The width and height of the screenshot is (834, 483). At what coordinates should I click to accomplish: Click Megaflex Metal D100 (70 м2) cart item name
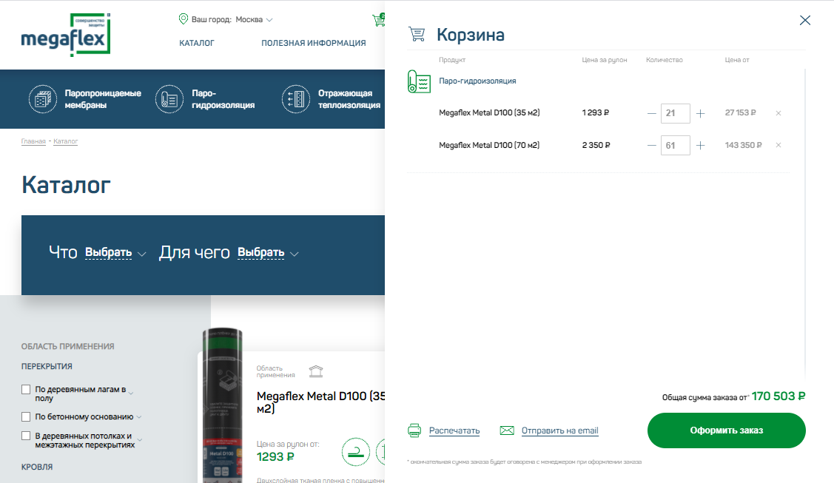tap(489, 145)
